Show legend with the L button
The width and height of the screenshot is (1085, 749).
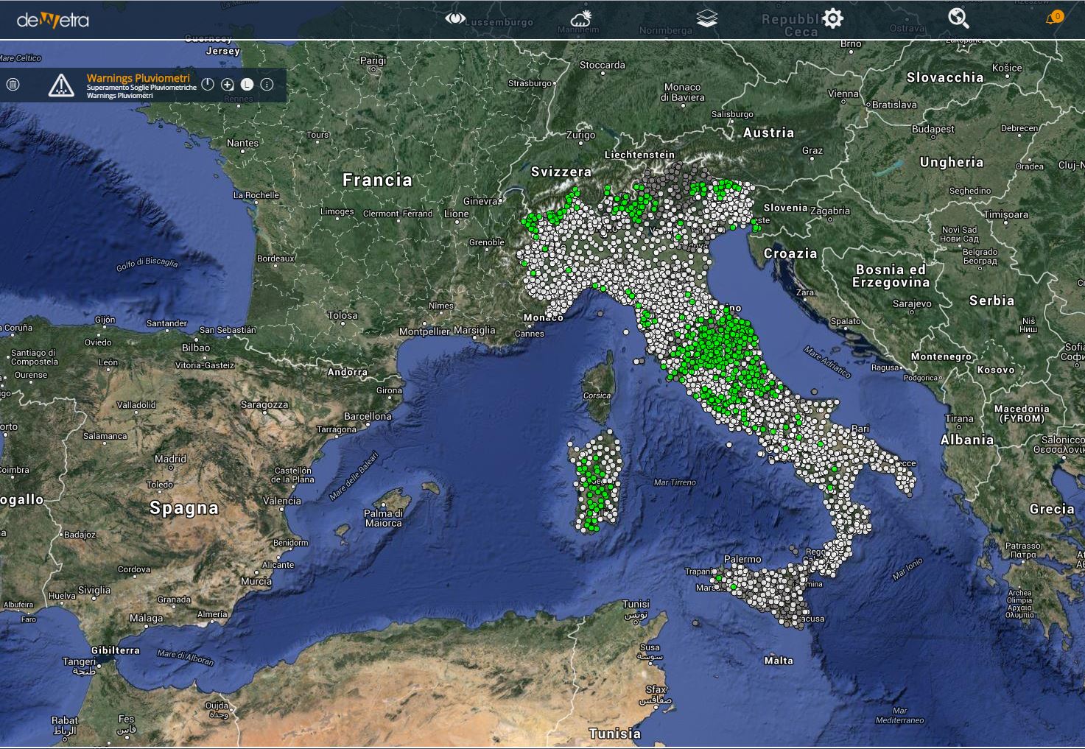click(x=247, y=85)
